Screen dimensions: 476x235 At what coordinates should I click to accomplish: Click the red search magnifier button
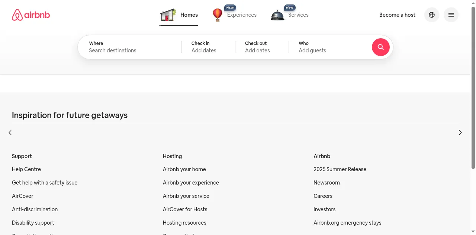(380, 47)
